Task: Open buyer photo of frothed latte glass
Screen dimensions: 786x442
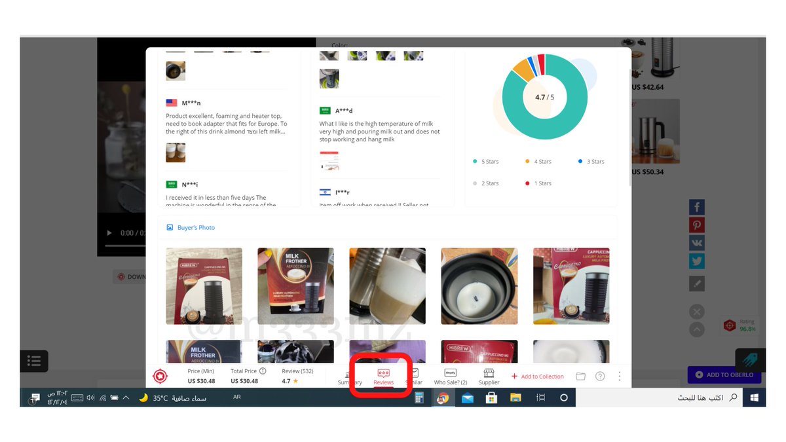Action: (387, 286)
